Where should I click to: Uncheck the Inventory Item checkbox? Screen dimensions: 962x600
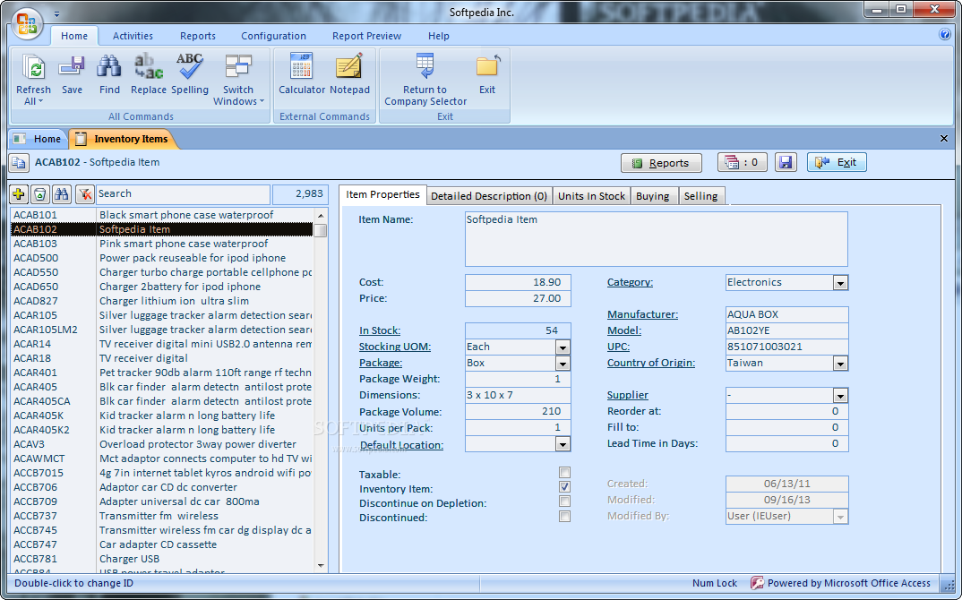[564, 487]
